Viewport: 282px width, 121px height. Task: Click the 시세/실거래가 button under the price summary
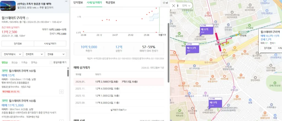pos(50,44)
